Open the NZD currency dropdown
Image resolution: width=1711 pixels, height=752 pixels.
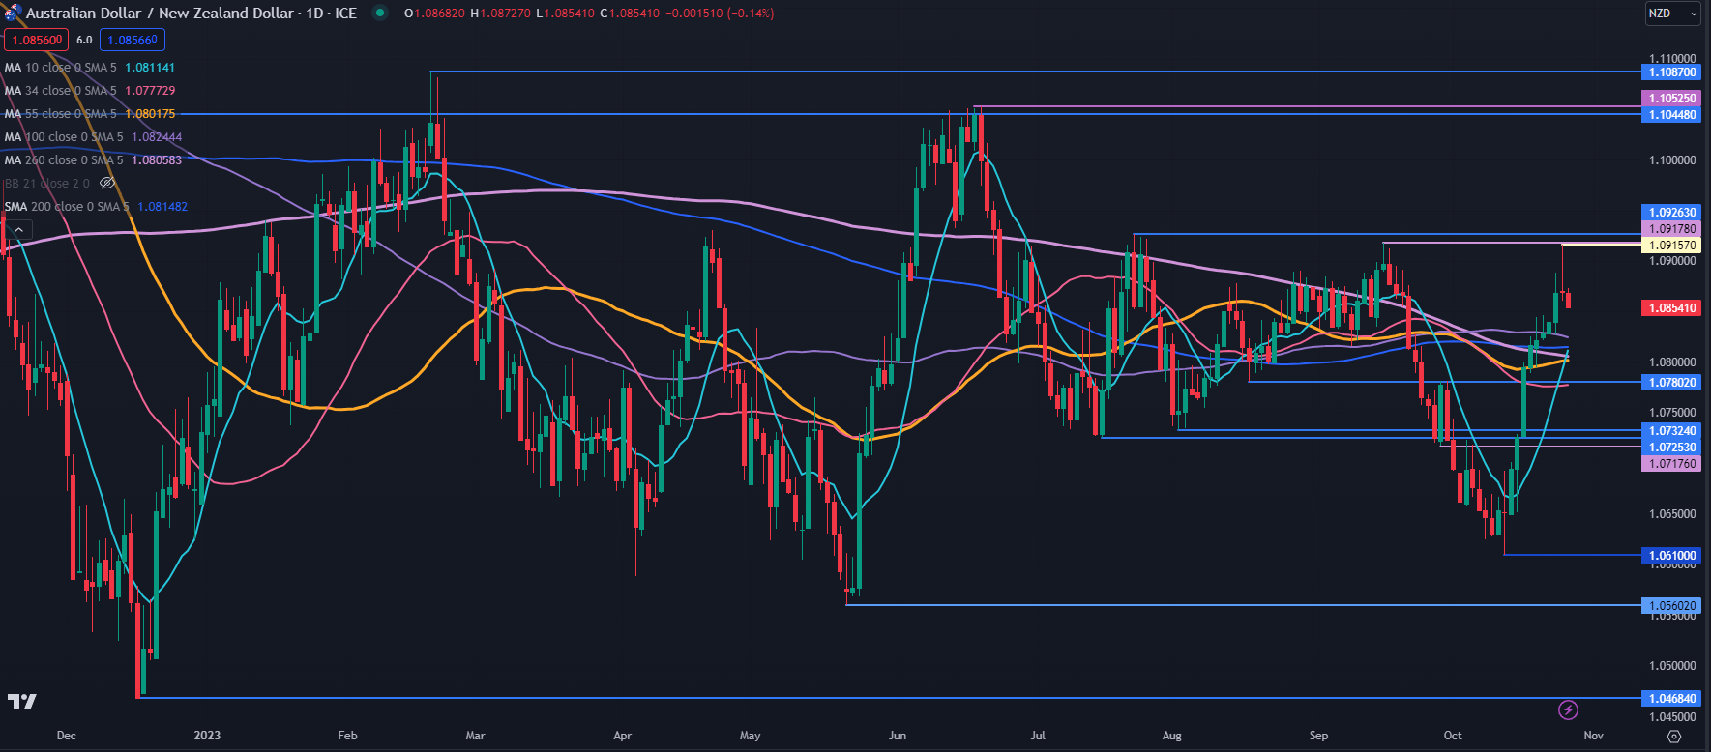click(1672, 14)
